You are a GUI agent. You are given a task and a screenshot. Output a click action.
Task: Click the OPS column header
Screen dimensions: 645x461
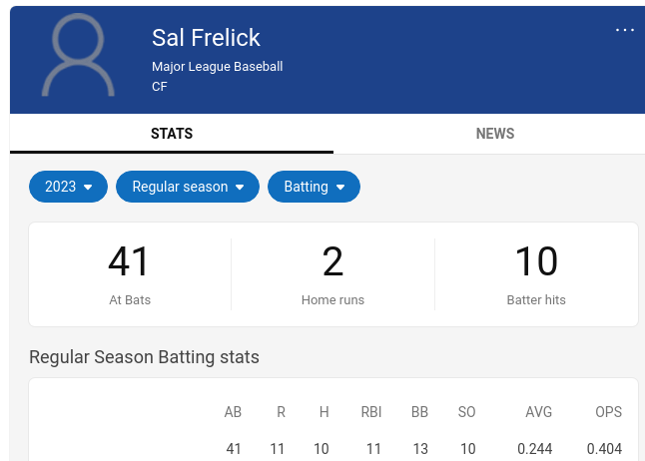point(608,412)
